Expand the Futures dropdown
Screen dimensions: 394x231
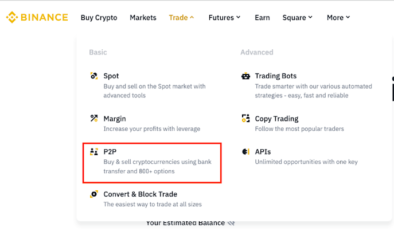tap(225, 18)
